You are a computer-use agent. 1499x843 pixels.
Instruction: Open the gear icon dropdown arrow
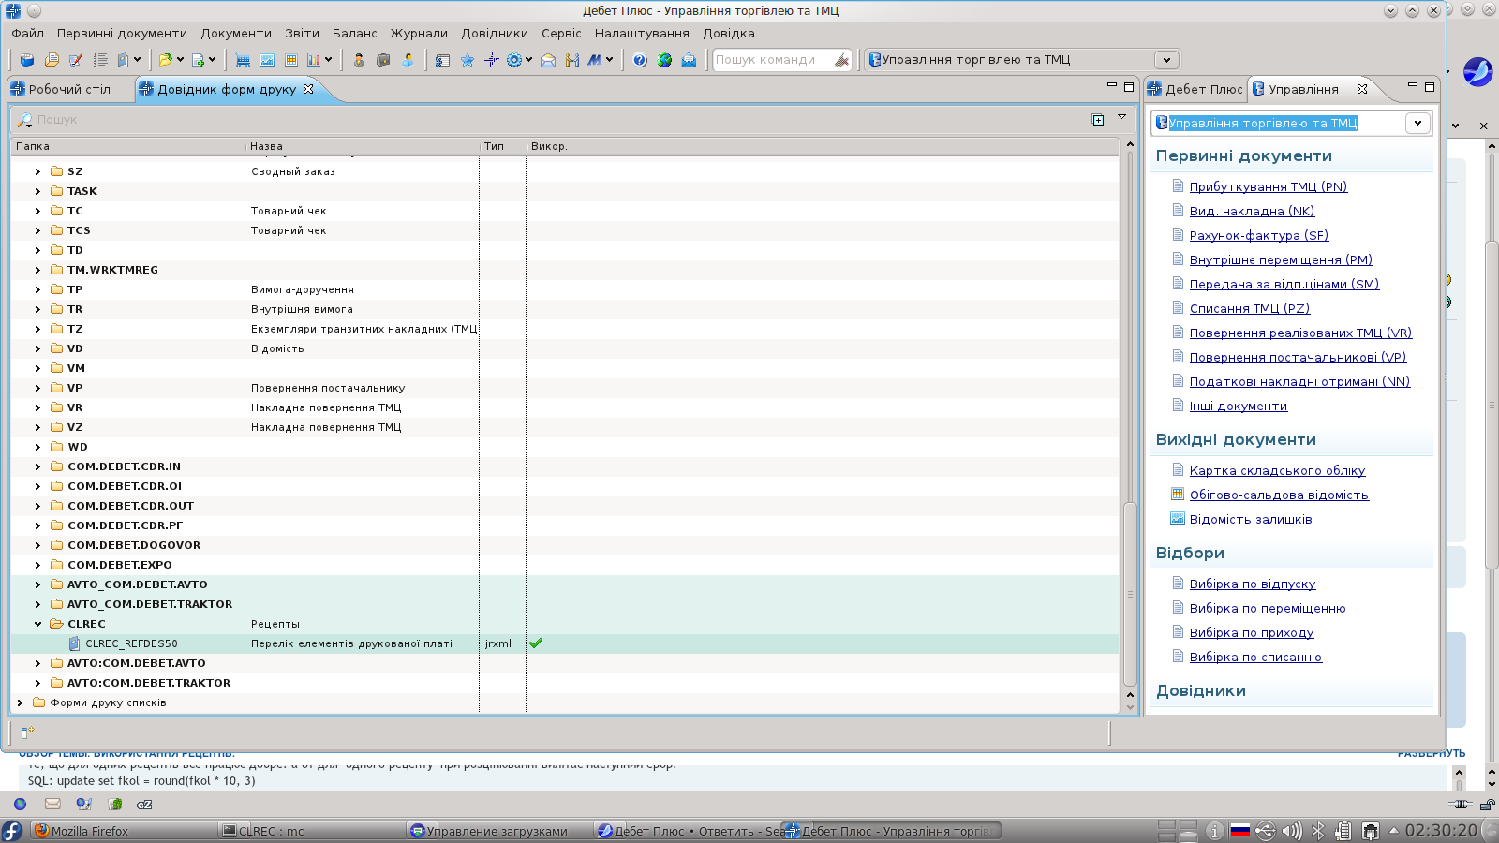click(x=528, y=60)
